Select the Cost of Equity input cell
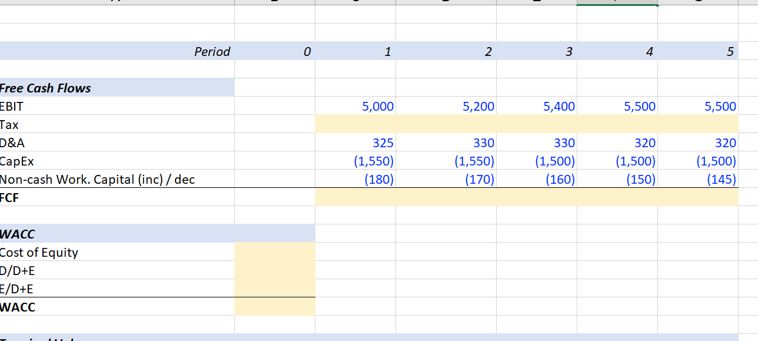Image resolution: width=758 pixels, height=341 pixels. point(275,252)
